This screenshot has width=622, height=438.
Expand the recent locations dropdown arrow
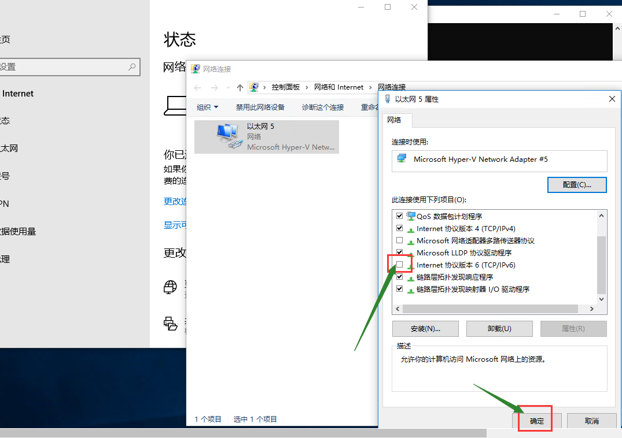click(x=227, y=88)
